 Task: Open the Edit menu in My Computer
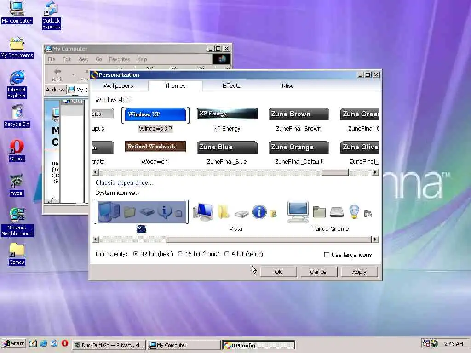pos(67,59)
